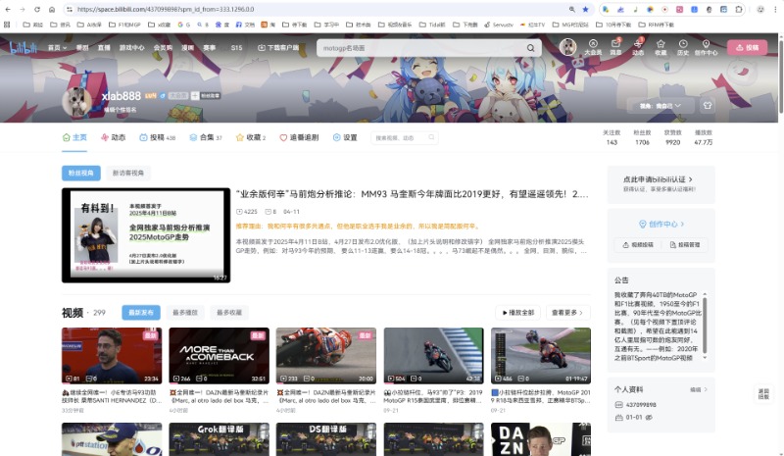Image resolution: width=784 pixels, height=456 pixels.
Task: Select 最多播放 video sort option
Action: 184,312
